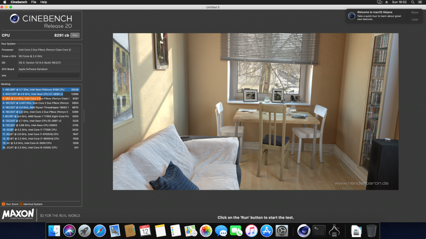
Task: Click the 8291 cb CPU score
Action: (61, 35)
